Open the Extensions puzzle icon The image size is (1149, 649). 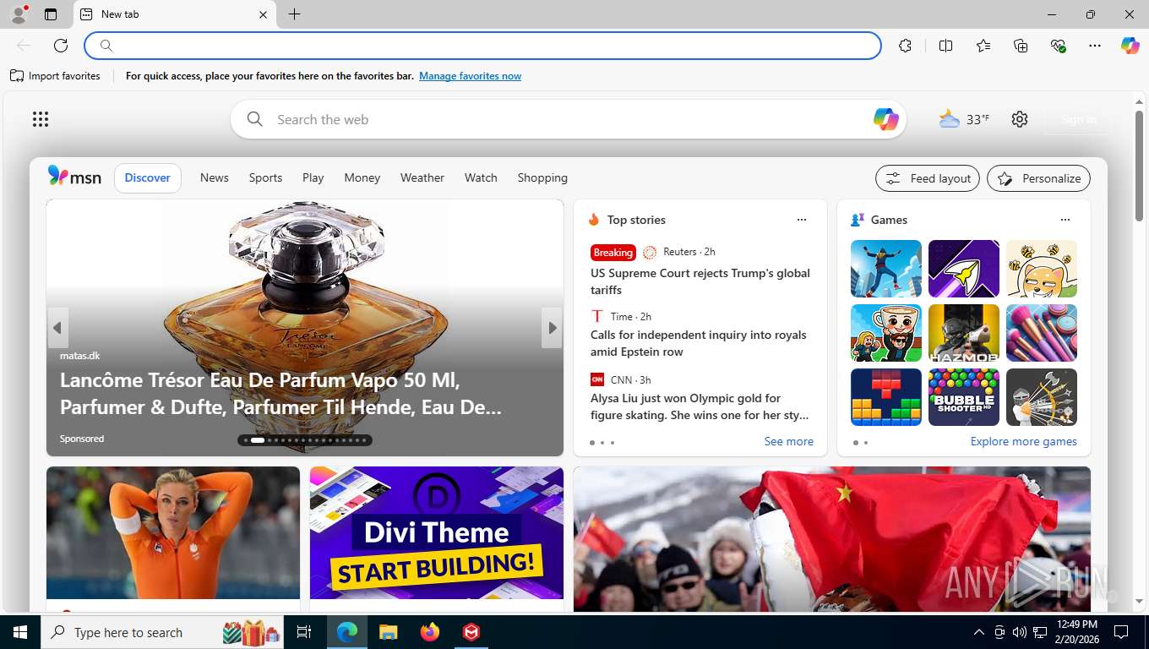click(x=906, y=46)
